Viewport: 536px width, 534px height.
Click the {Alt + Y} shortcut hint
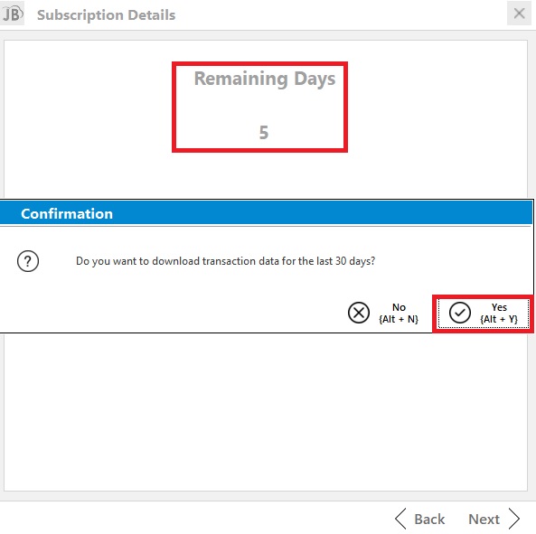(499, 319)
